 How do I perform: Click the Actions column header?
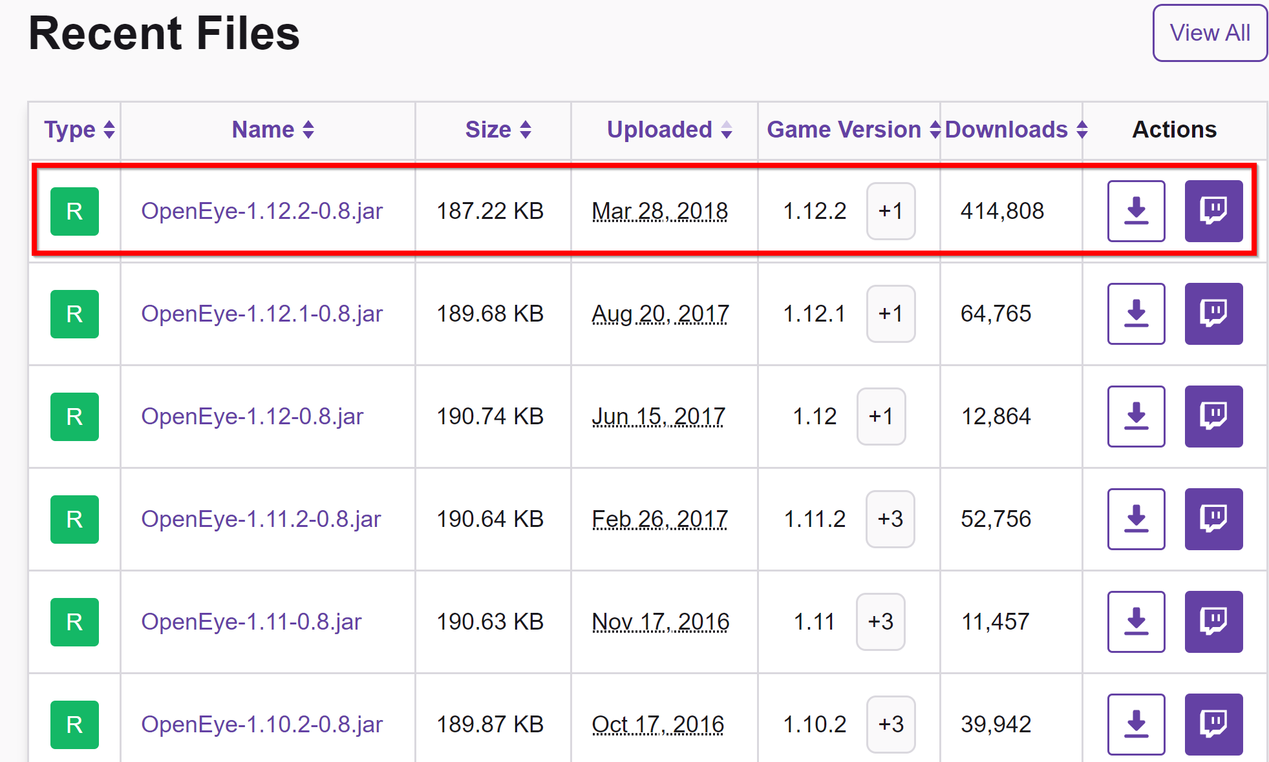click(1175, 130)
